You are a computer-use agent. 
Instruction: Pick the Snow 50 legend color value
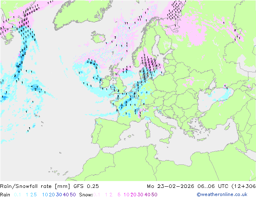(x=154, y=195)
